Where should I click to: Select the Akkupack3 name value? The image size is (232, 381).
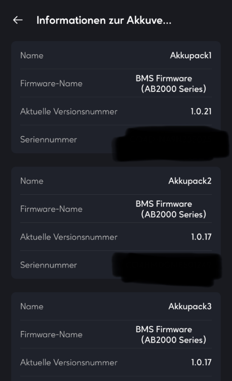coord(190,306)
